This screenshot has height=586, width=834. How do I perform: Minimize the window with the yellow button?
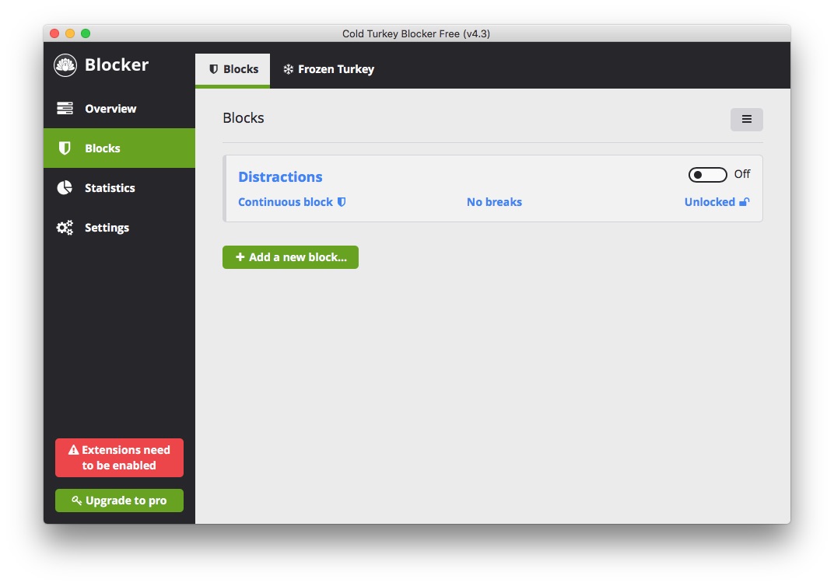70,33
